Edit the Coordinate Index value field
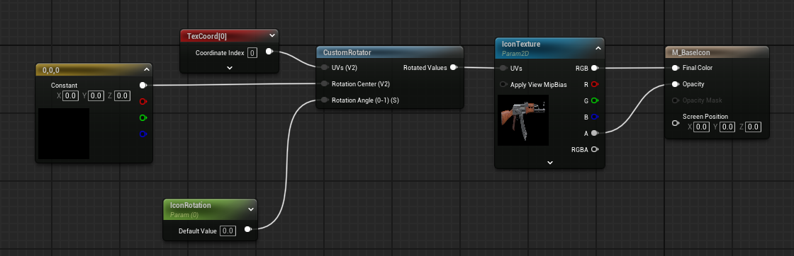Screen dimensions: 794x256 point(252,52)
